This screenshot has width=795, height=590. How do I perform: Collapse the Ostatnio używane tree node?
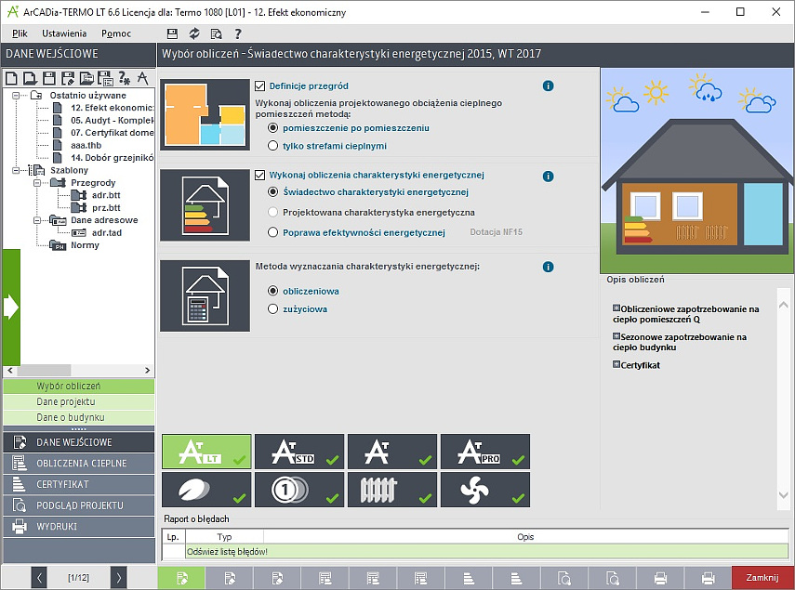(16, 95)
